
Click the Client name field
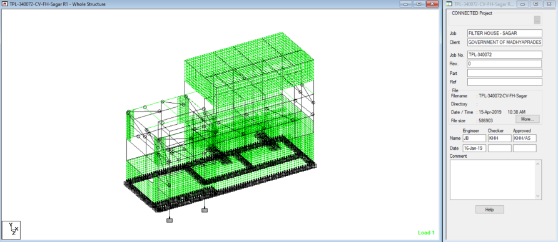pos(505,42)
